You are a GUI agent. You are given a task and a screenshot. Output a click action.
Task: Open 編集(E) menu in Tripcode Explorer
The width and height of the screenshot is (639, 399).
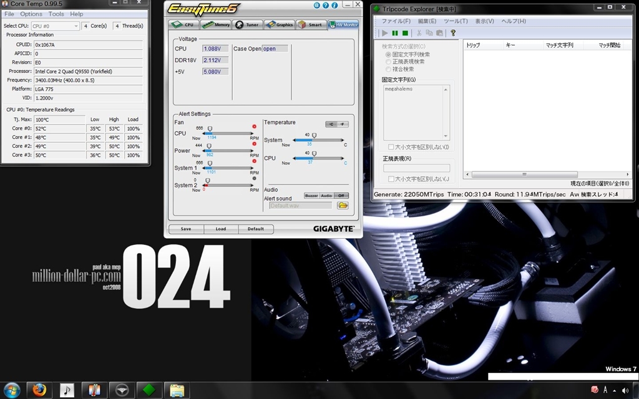click(x=427, y=21)
